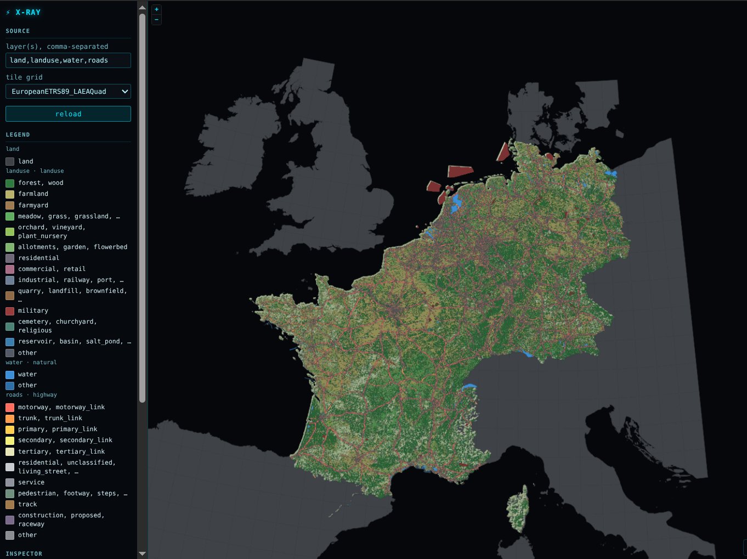Click the 'water · natural' legend group label

[31, 363]
